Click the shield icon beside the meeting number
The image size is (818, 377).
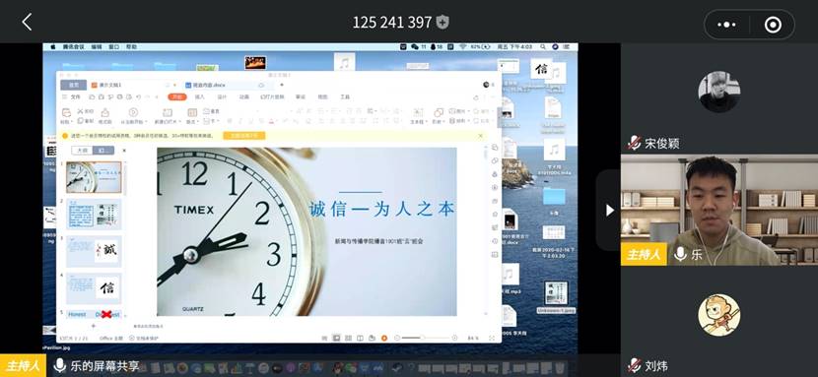443,22
